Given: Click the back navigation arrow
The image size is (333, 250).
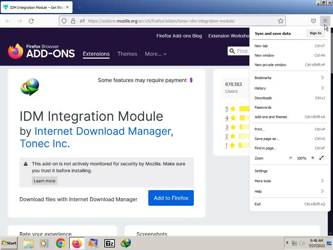Looking at the screenshot, I should (x=8, y=21).
